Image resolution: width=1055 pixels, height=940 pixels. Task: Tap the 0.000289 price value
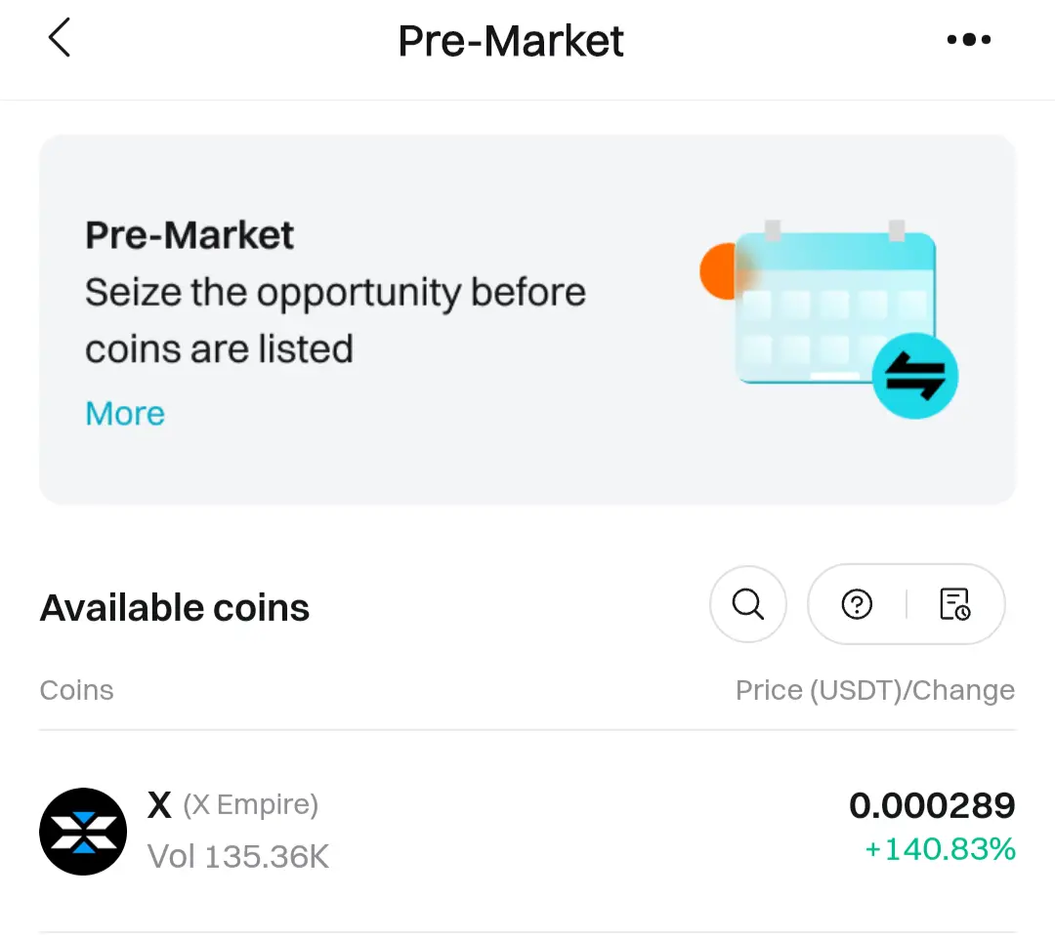[932, 805]
